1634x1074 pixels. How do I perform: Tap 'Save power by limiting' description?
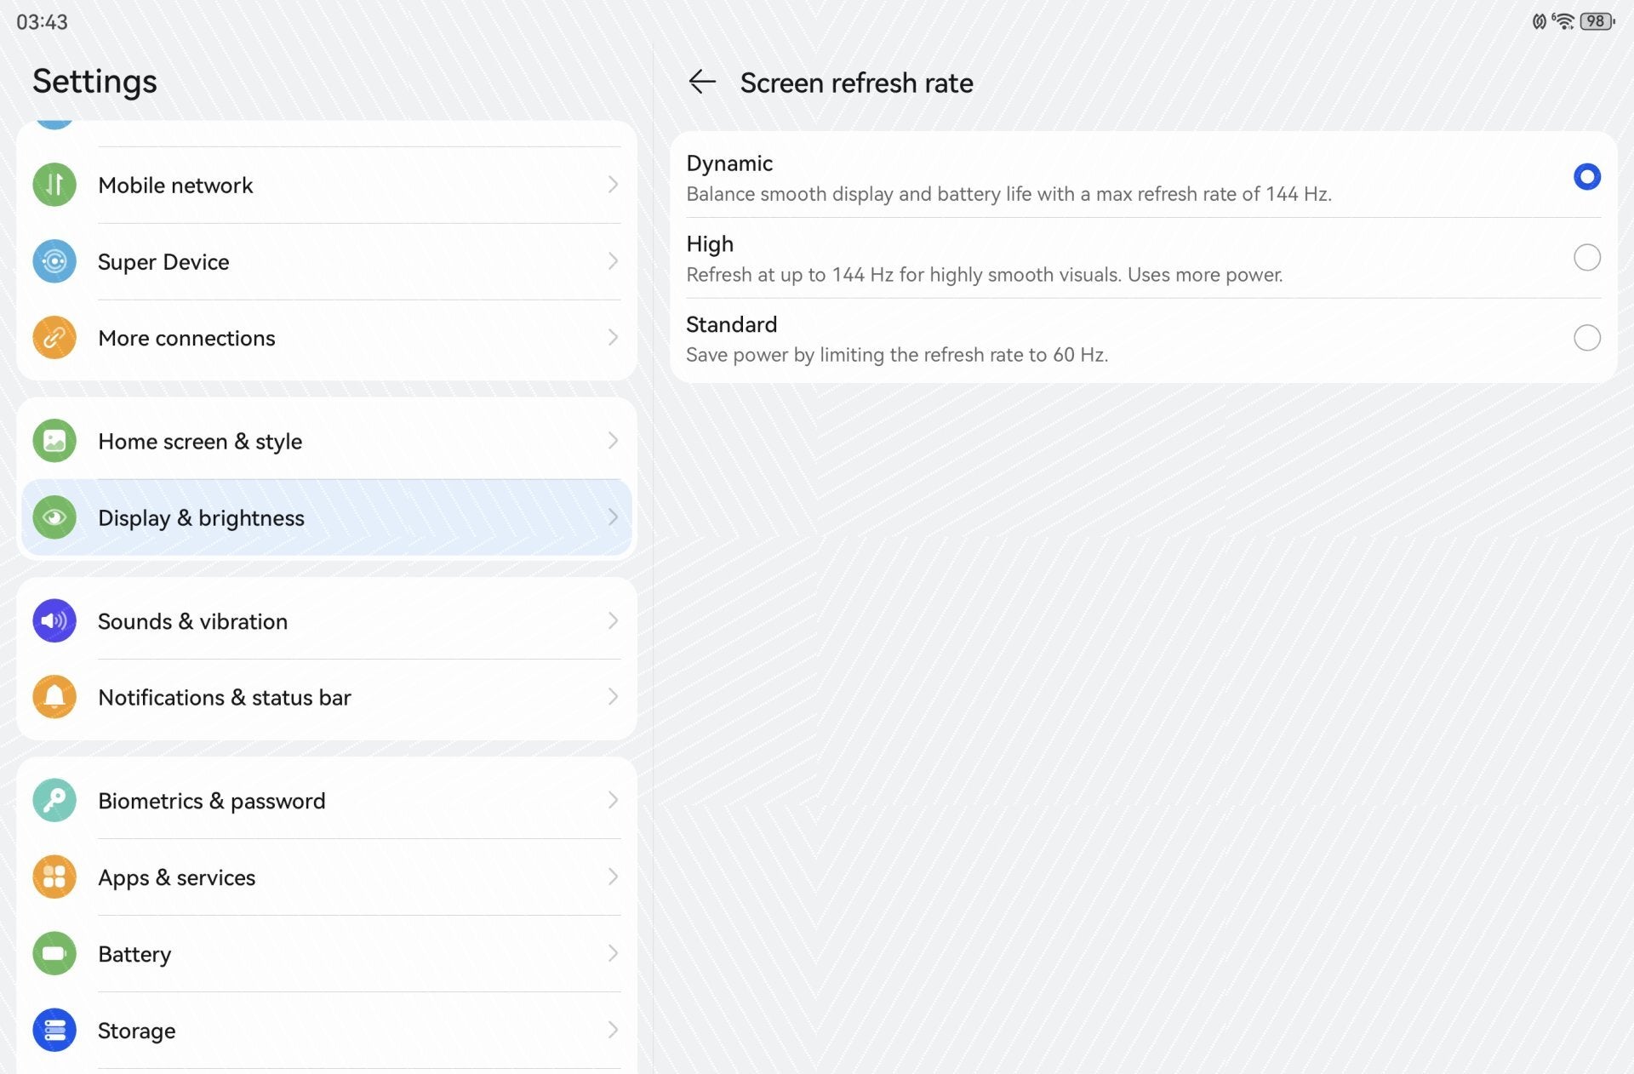point(897,355)
